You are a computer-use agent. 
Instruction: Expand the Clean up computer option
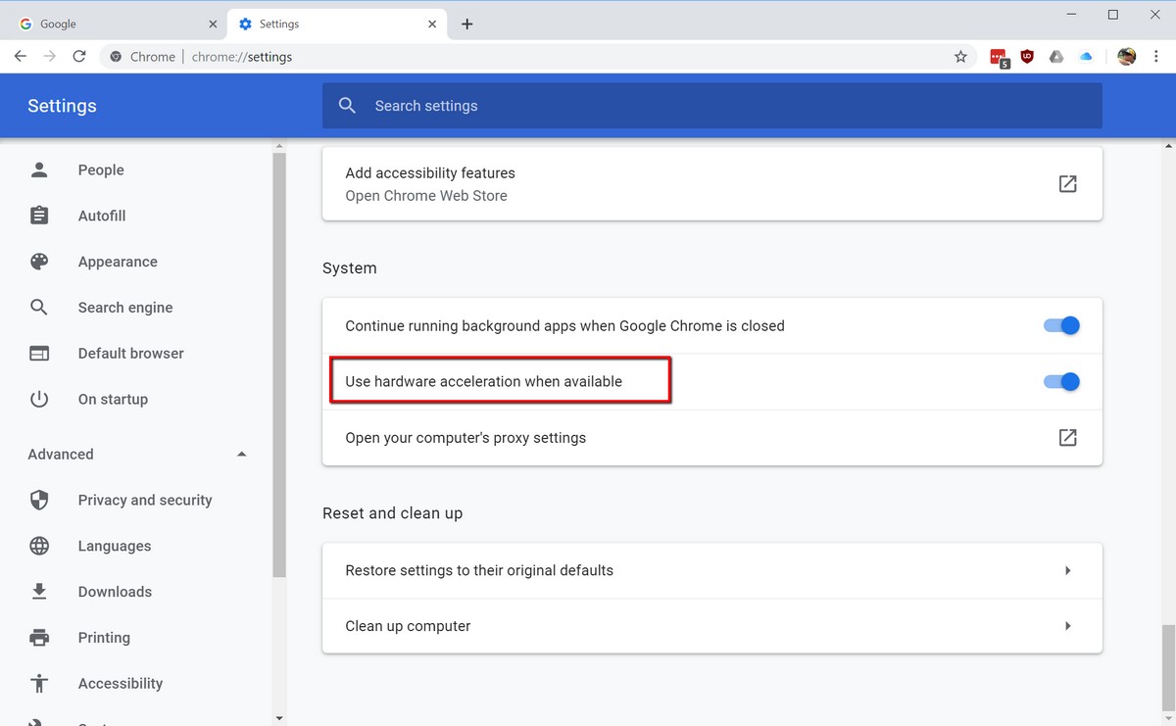[x=1067, y=626]
